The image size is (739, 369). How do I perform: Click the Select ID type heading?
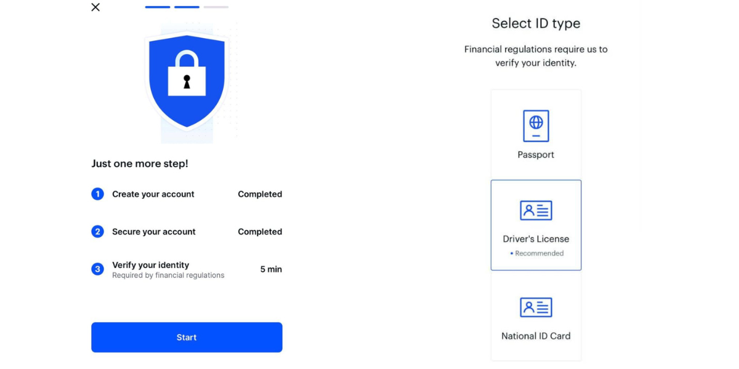pos(536,23)
